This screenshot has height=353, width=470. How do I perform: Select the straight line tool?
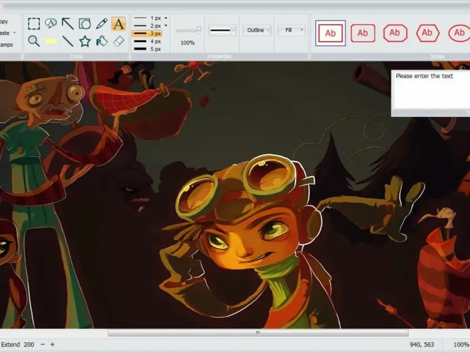[x=68, y=41]
